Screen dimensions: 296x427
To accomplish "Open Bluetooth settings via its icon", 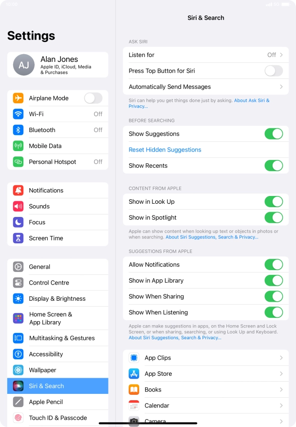I will click(18, 130).
